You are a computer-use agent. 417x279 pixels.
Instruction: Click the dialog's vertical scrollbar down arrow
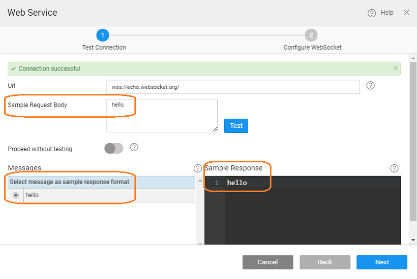coord(413,240)
